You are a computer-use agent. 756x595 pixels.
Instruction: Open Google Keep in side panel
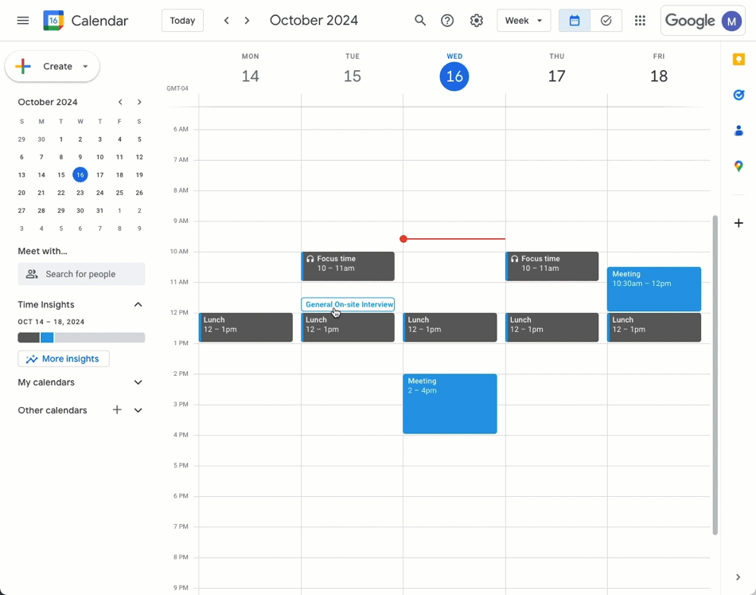tap(738, 60)
